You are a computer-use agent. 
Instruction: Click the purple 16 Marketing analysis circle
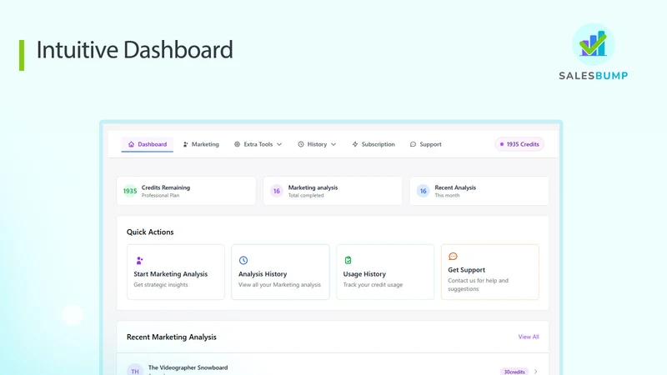277,191
